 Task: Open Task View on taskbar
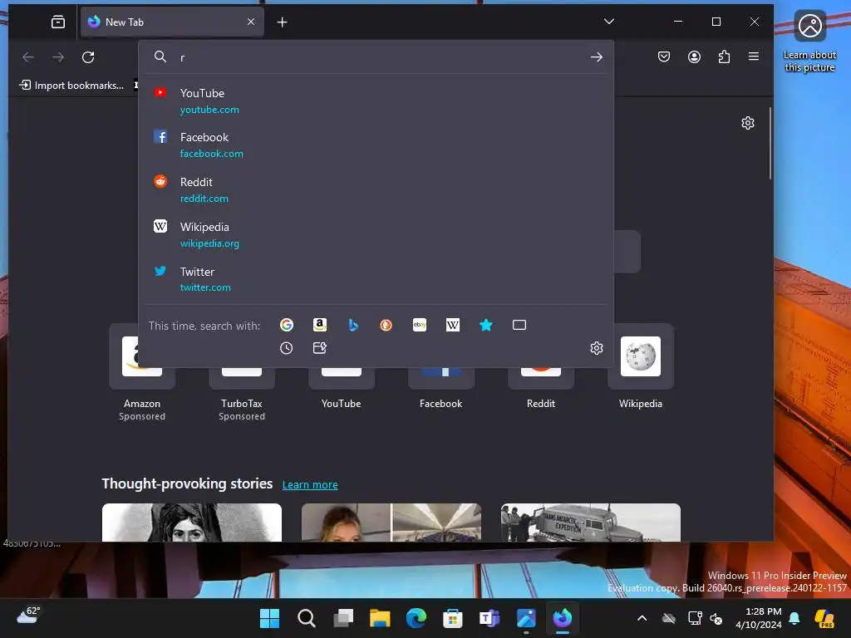tap(343, 618)
